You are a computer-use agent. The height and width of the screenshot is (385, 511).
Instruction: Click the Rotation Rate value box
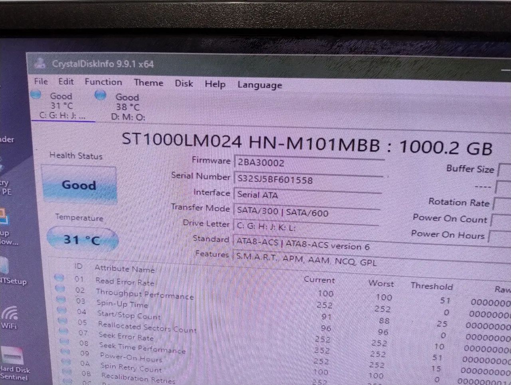pos(502,204)
